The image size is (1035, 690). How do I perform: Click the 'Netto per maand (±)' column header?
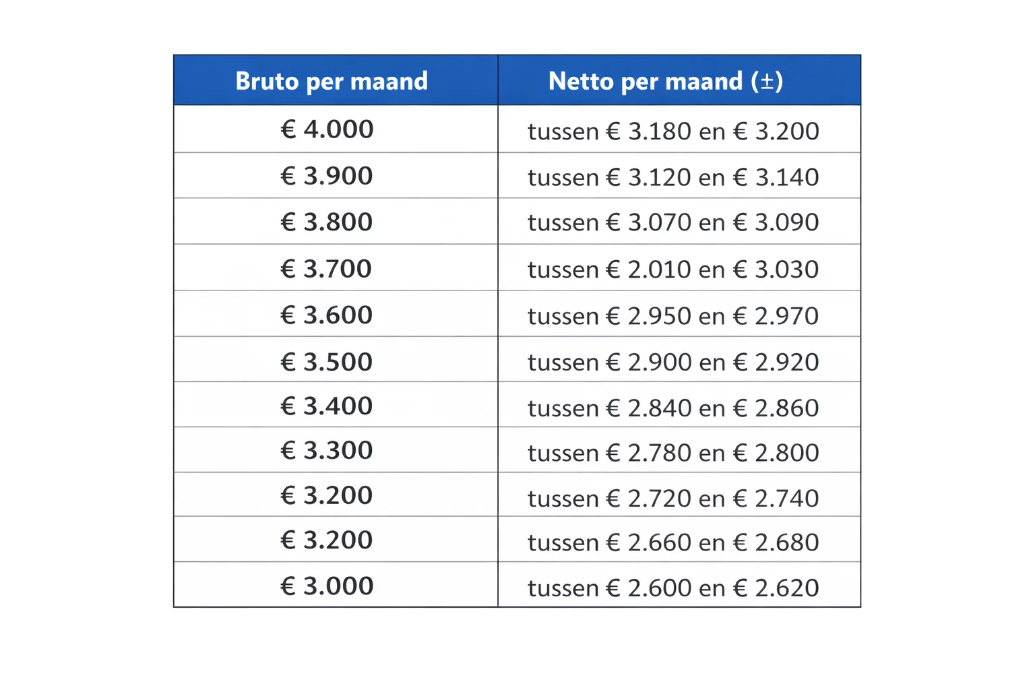click(x=666, y=81)
